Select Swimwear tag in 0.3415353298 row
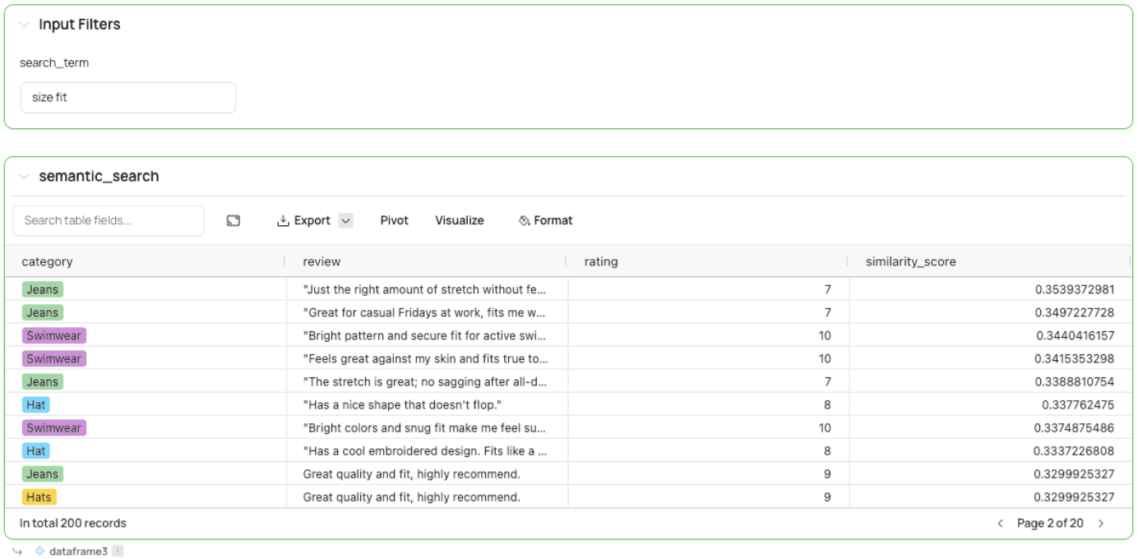The width and height of the screenshot is (1138, 559). tap(53, 358)
